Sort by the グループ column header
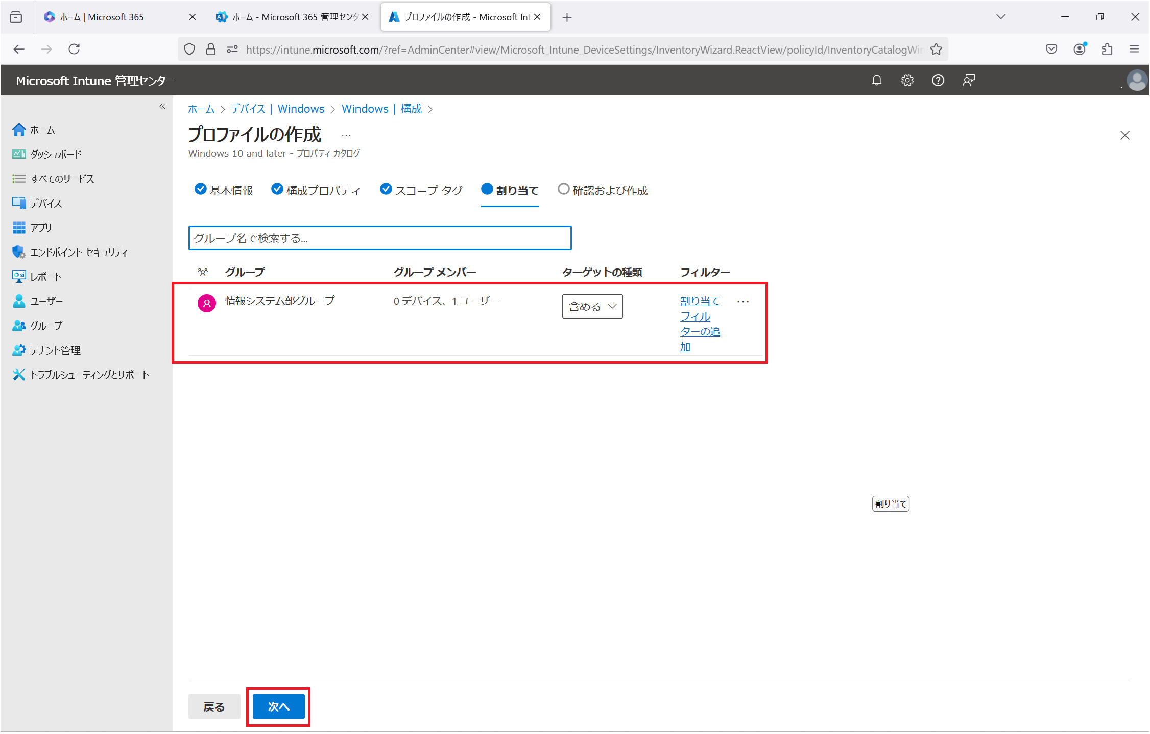 245,272
